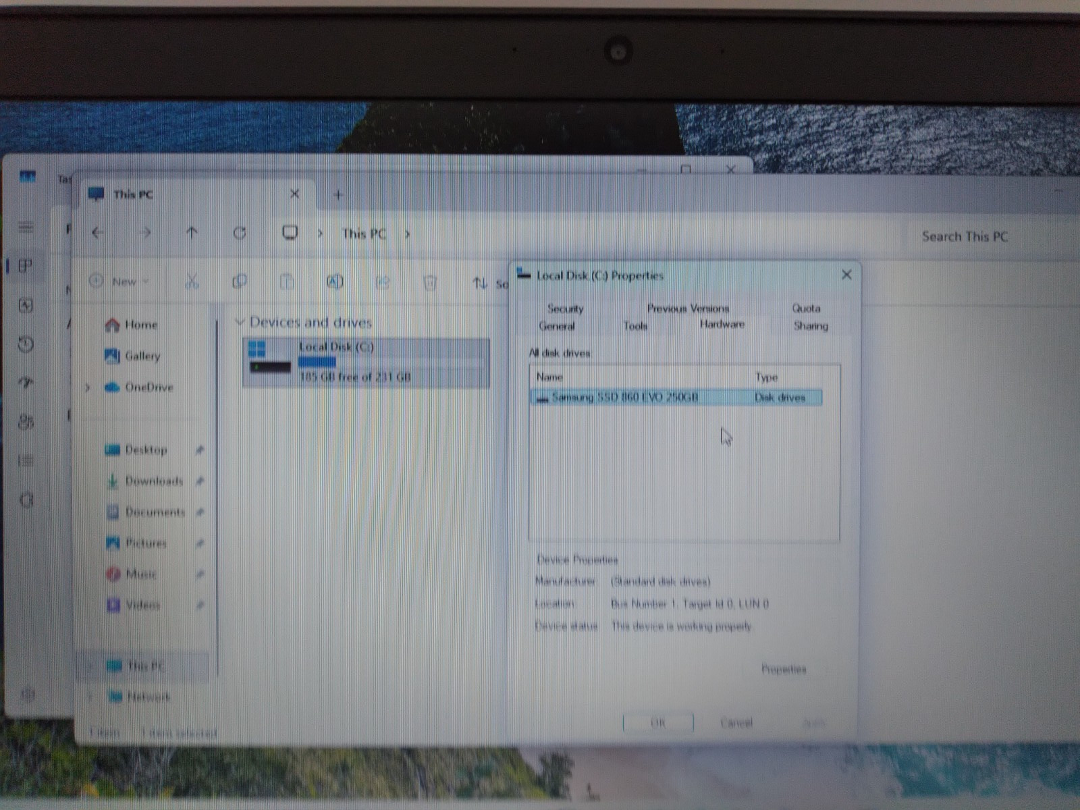The height and width of the screenshot is (810, 1080).
Task: Unpin Desktop using its pin icon
Action: (199, 450)
